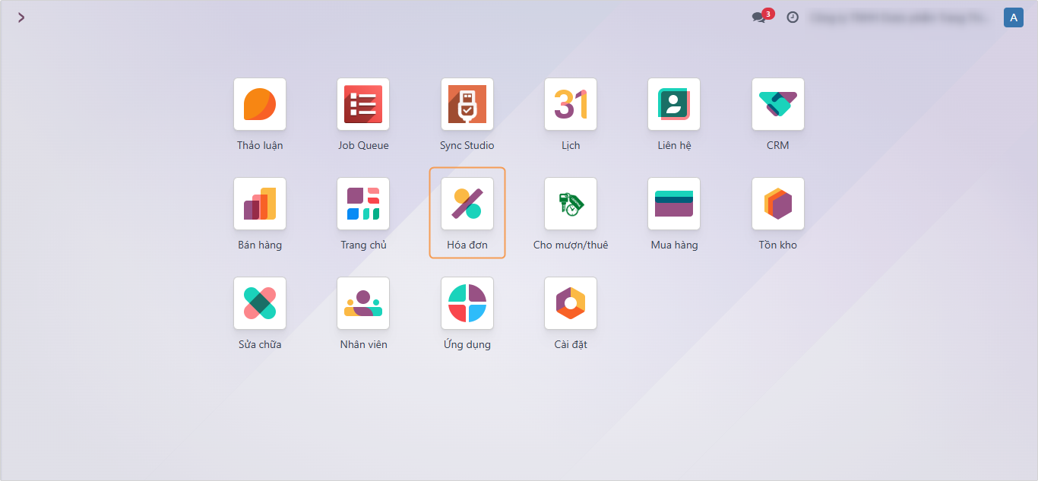
Task: Expand the top-left chevron arrow
Action: (21, 17)
